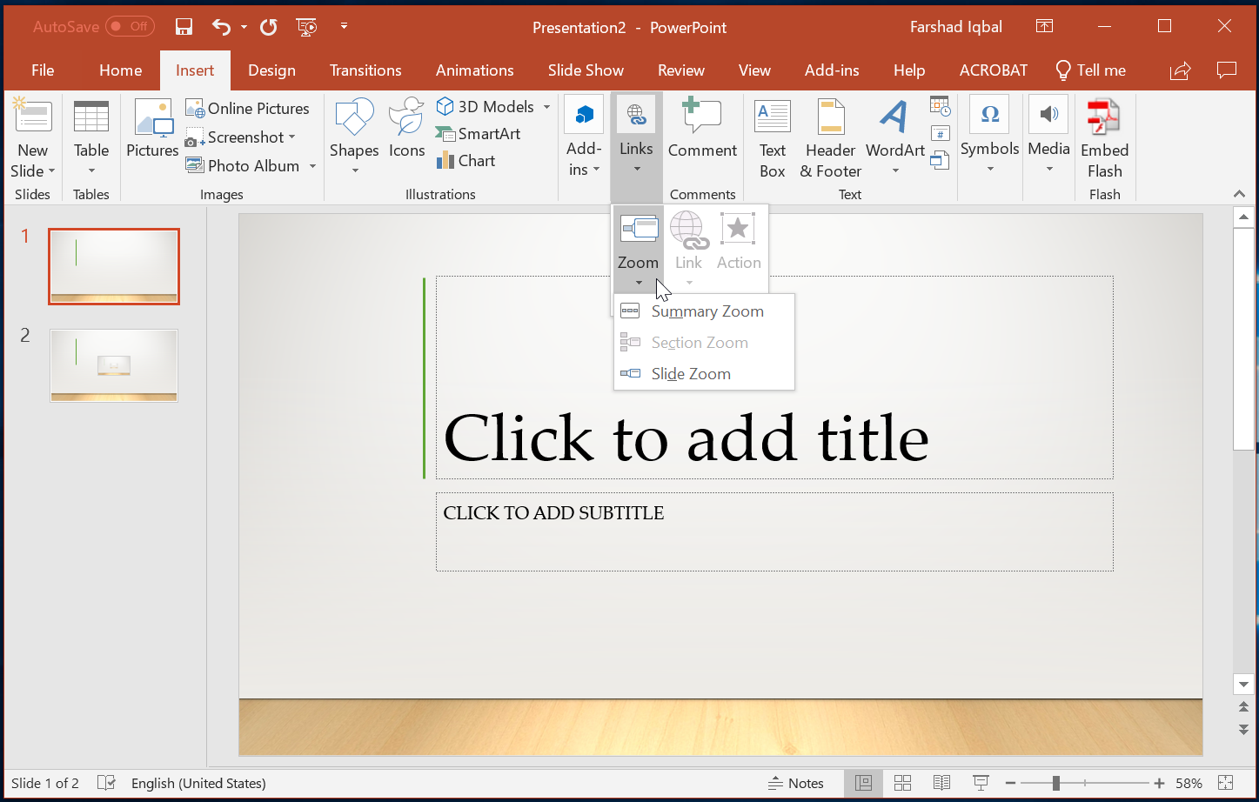Viewport: 1259px width, 802px height.
Task: Select slide 2 thumbnail in the panel
Action: click(x=113, y=365)
